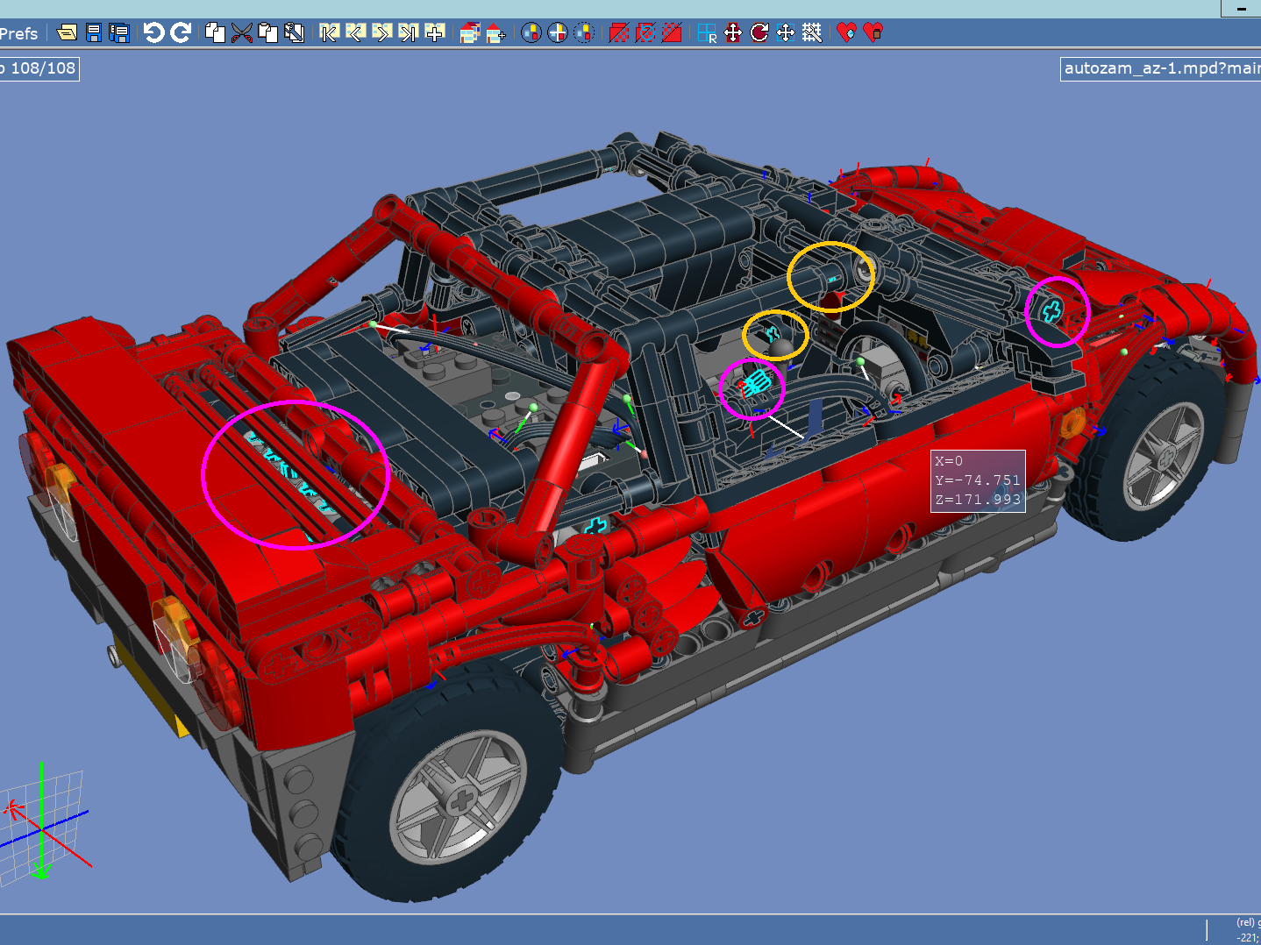
Task: Jump to the first build step
Action: 328,33
